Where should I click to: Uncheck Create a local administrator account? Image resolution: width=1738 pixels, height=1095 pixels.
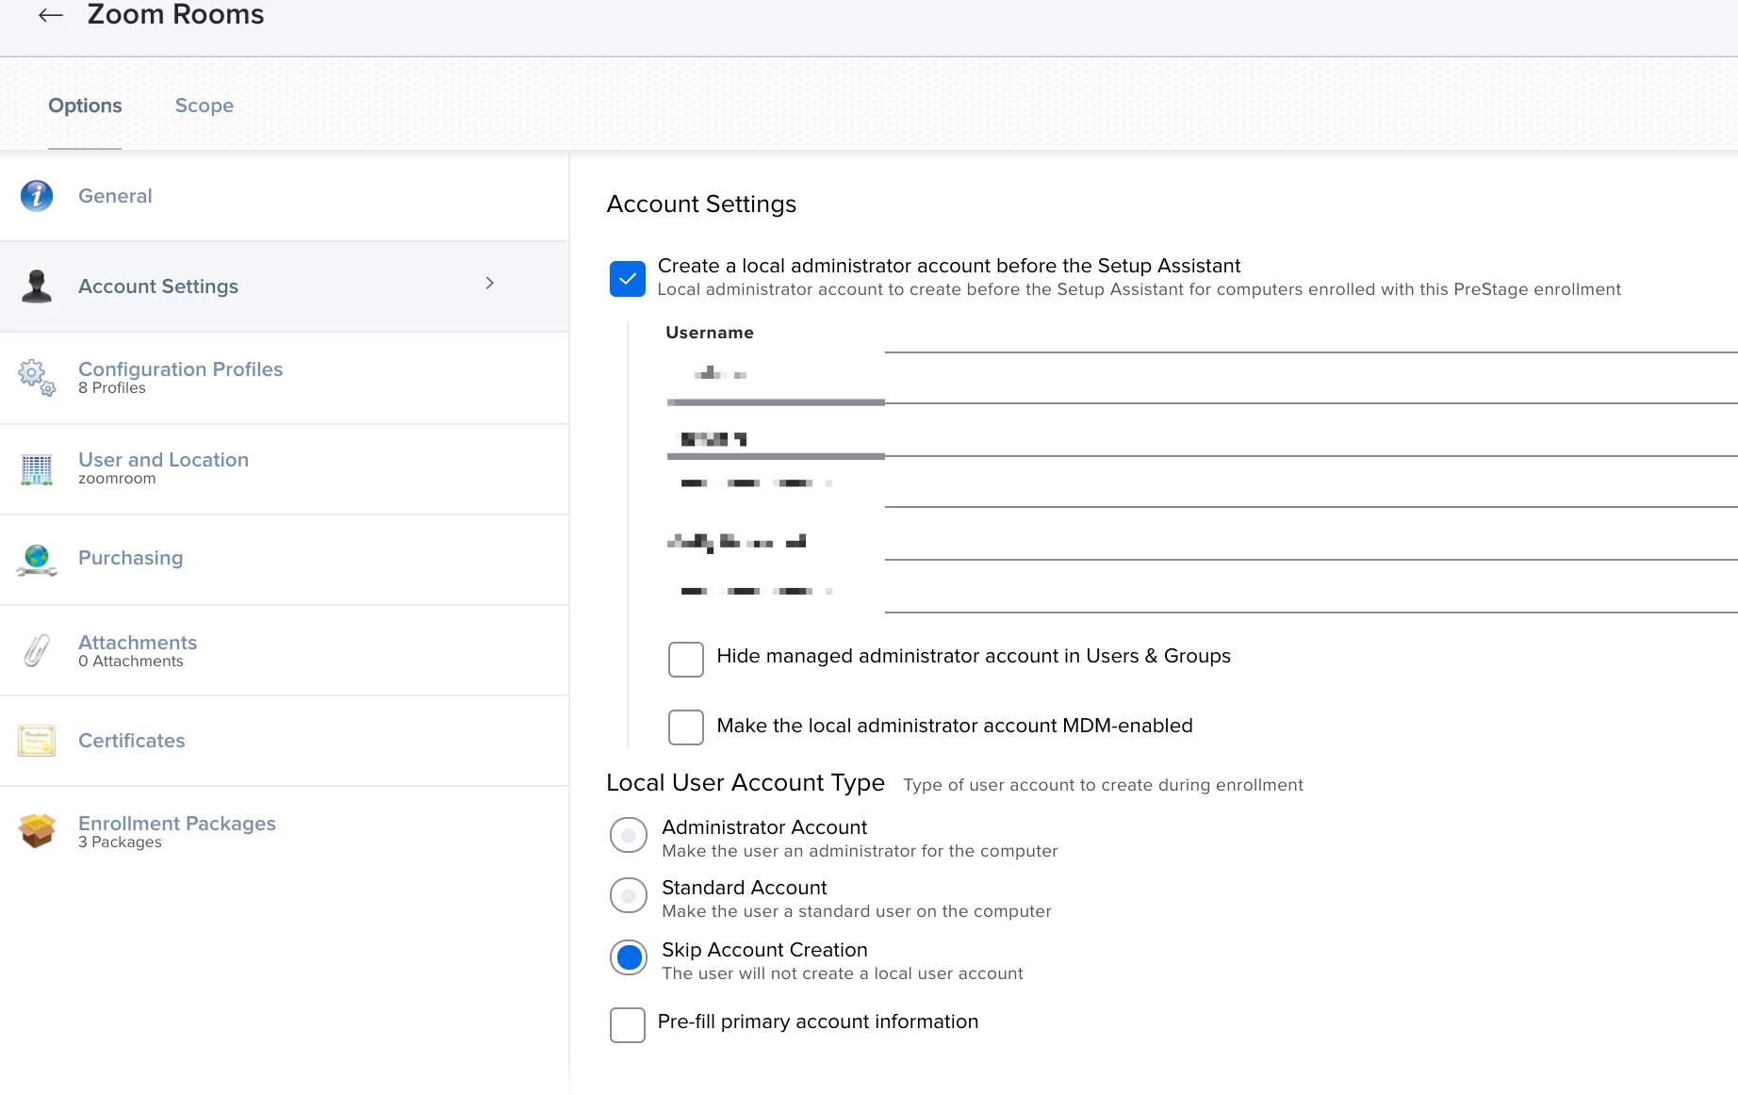(x=628, y=279)
